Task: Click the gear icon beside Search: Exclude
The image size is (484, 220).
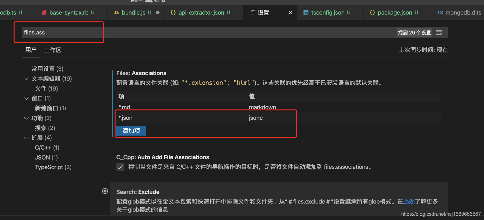Action: 105,191
